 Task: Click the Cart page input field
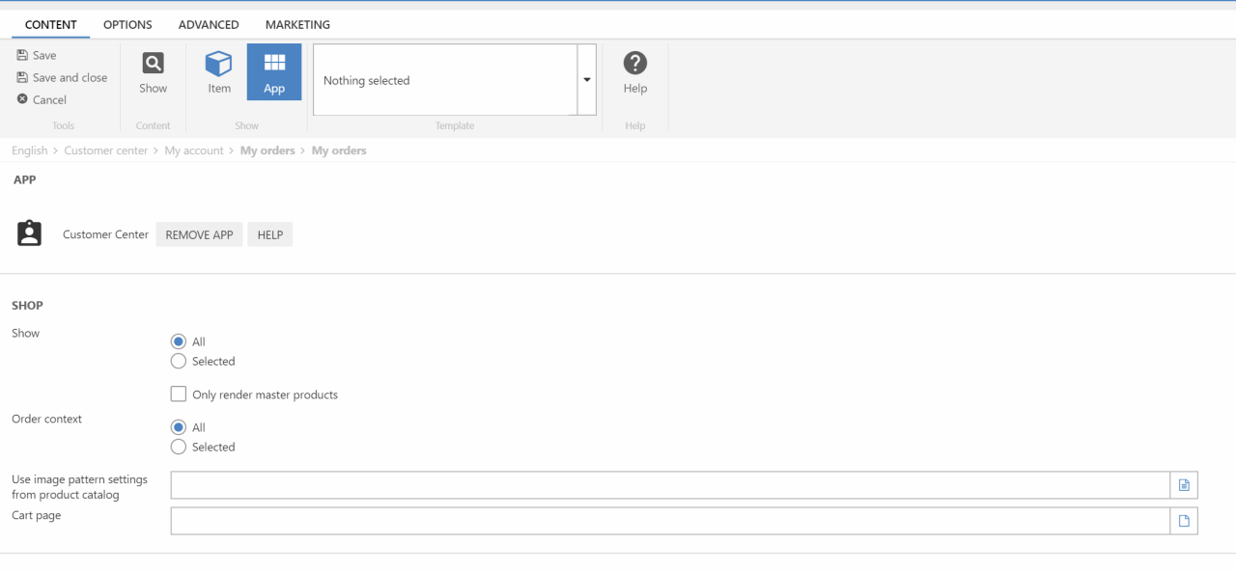pyautogui.click(x=670, y=521)
